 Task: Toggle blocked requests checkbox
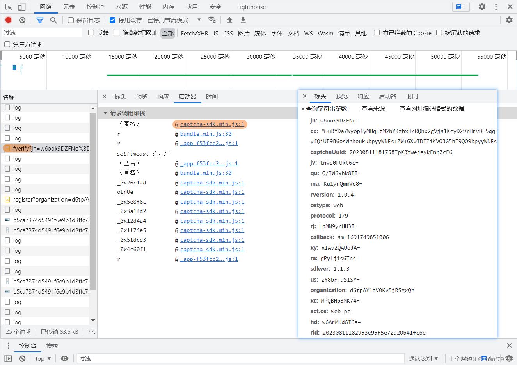[x=439, y=33]
